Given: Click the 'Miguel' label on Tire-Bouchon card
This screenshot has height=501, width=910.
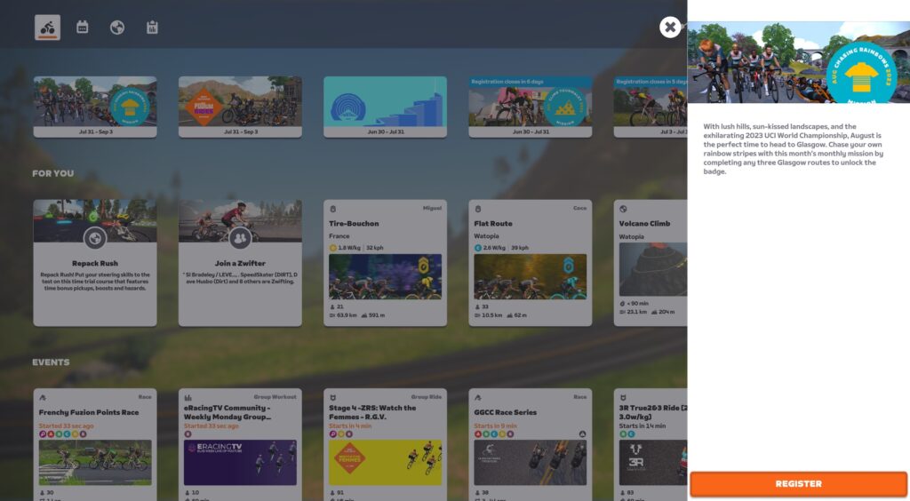Looking at the screenshot, I should [x=433, y=208].
